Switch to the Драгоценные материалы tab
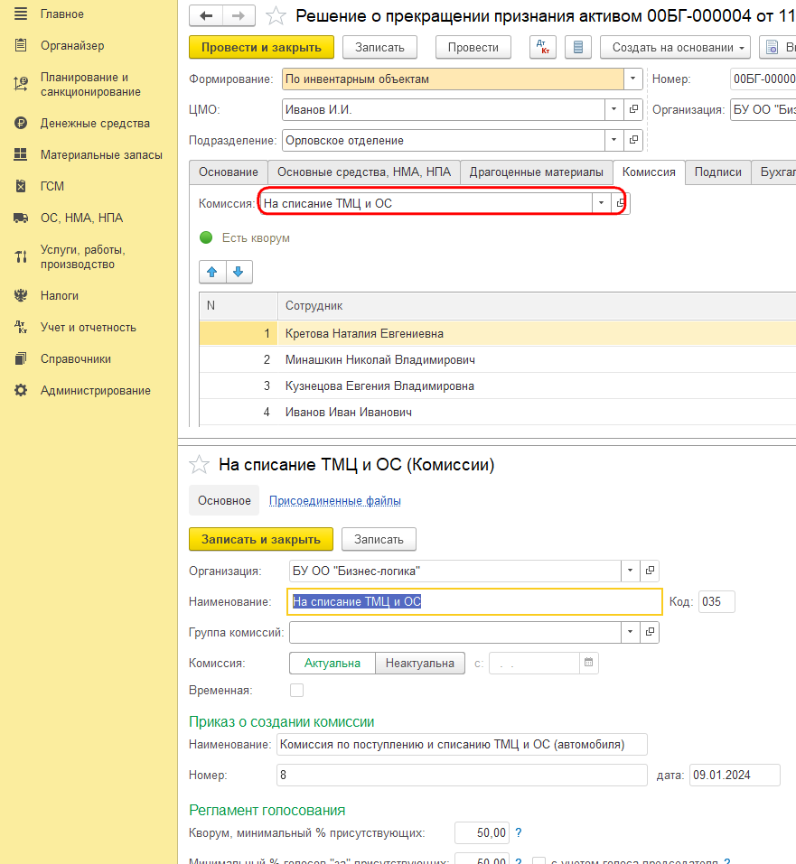The image size is (796, 864). pyautogui.click(x=536, y=172)
